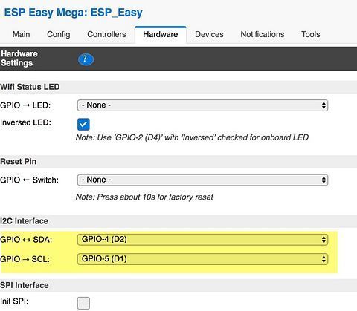Screen dimensions: 357x311
Task: Go to the Devices tab
Action: (209, 34)
